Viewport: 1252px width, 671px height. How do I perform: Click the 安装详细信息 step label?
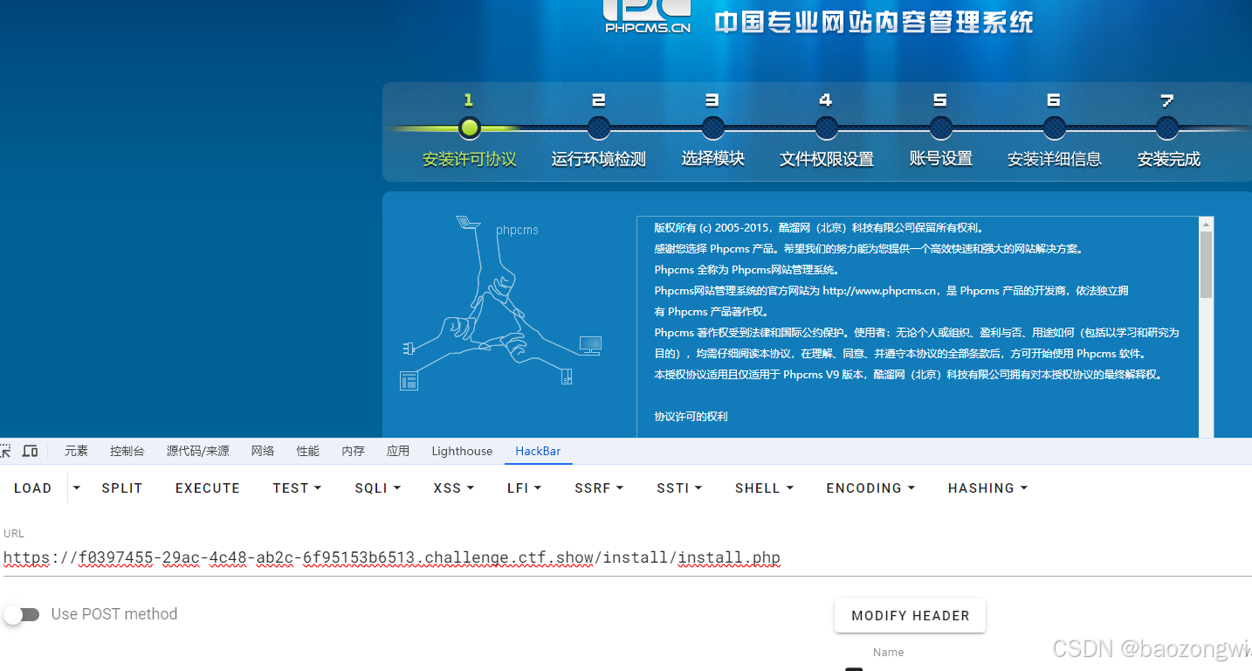[1055, 159]
